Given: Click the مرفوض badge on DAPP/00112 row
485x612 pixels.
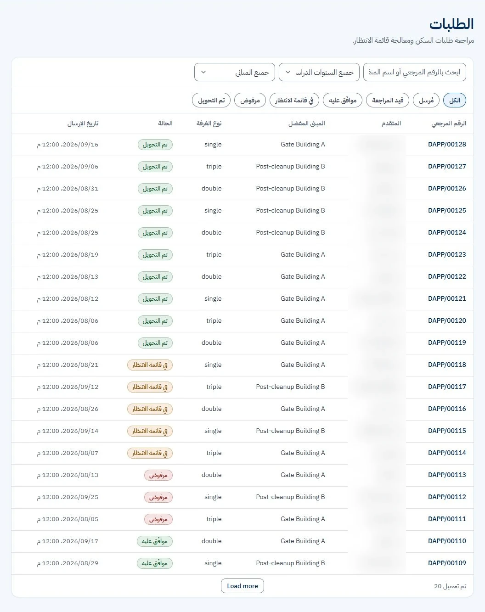Looking at the screenshot, I should coord(158,497).
